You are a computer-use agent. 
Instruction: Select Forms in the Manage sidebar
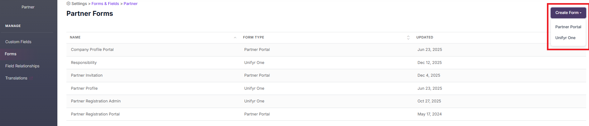(11, 54)
